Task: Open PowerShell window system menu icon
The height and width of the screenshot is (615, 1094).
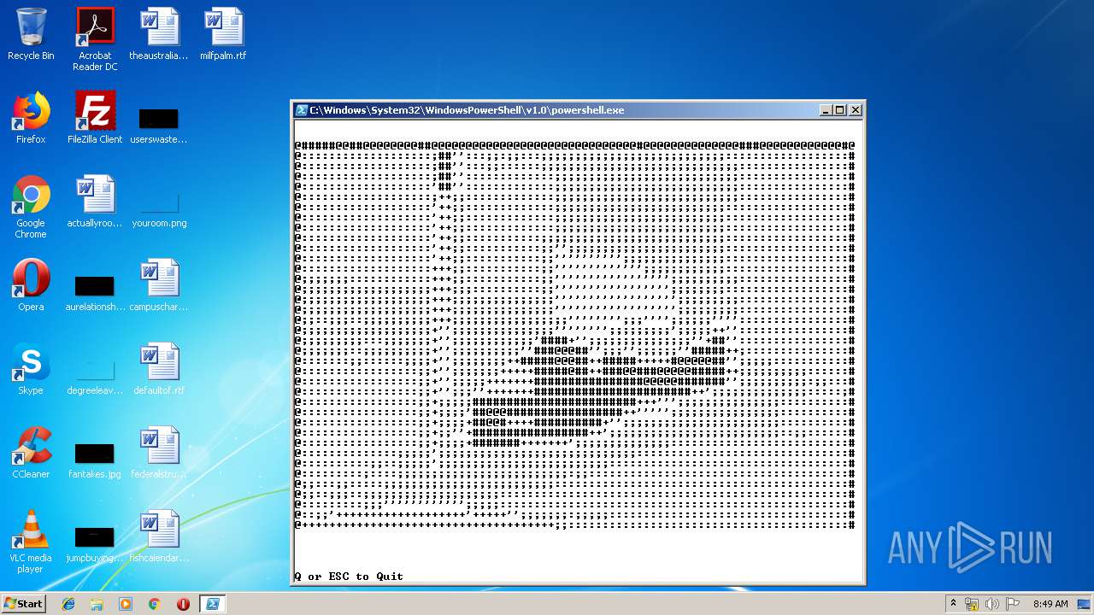Action: tap(302, 110)
